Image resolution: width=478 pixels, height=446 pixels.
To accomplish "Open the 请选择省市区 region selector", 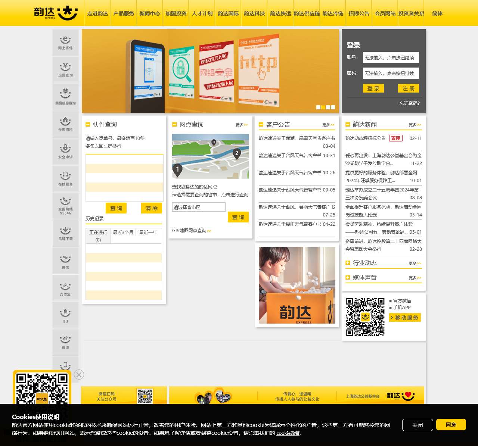I will click(x=199, y=207).
